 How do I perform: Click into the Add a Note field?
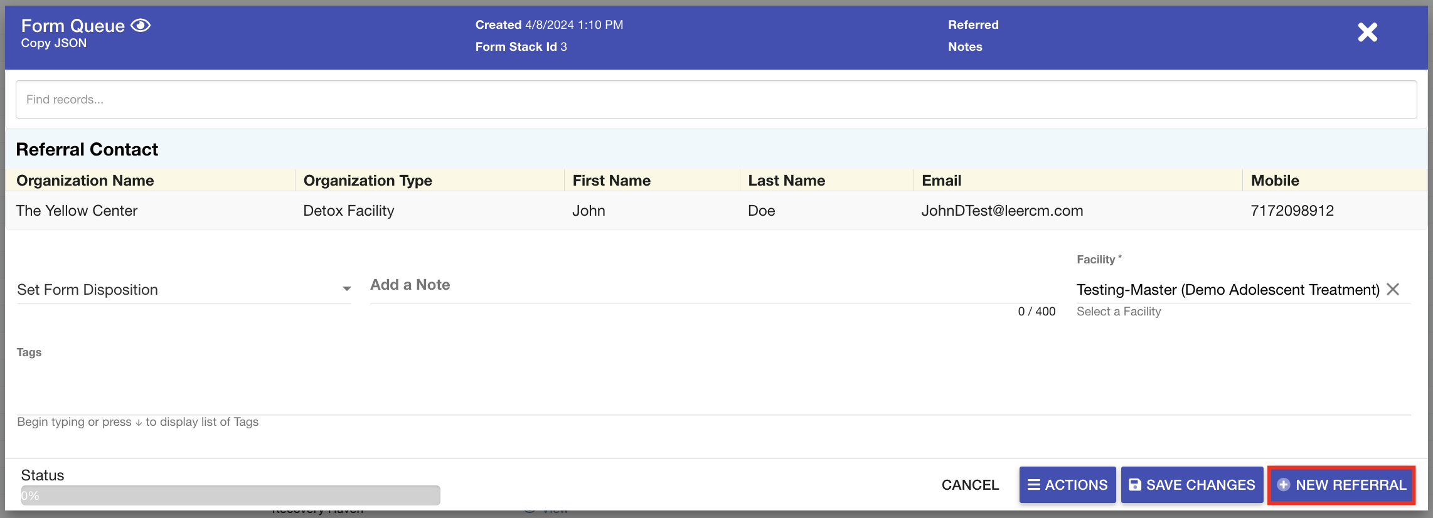713,285
